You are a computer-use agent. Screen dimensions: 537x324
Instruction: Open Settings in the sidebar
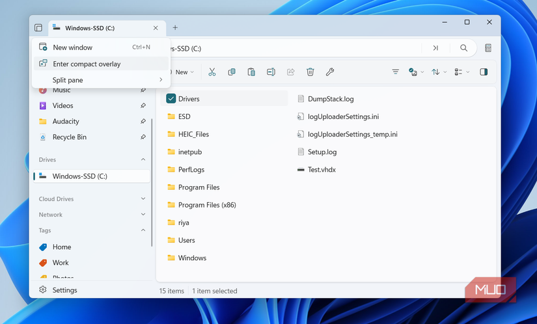(64, 290)
